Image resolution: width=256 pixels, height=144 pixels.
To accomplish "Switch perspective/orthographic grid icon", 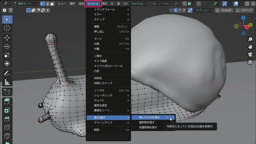I will (x=250, y=62).
